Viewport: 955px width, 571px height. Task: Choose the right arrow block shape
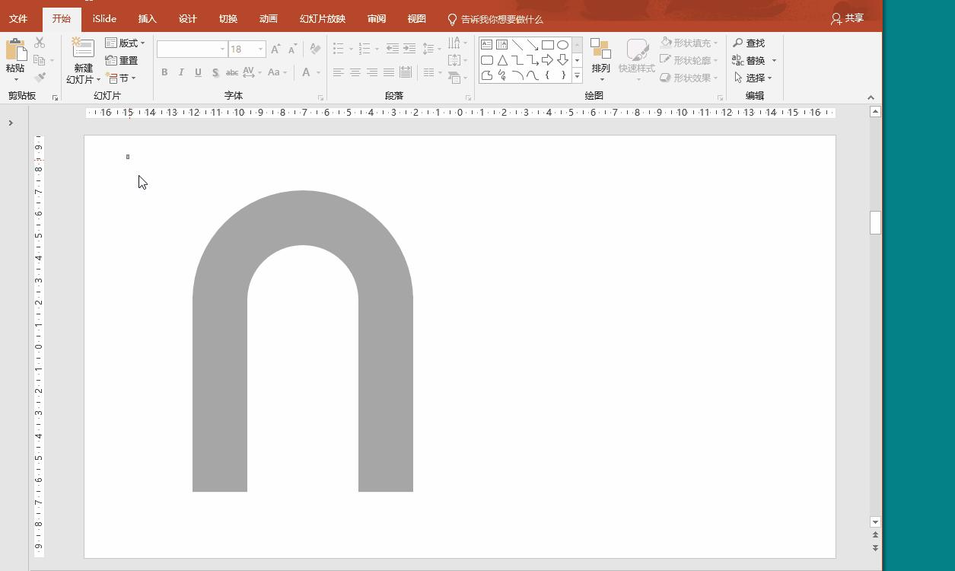pyautogui.click(x=547, y=60)
